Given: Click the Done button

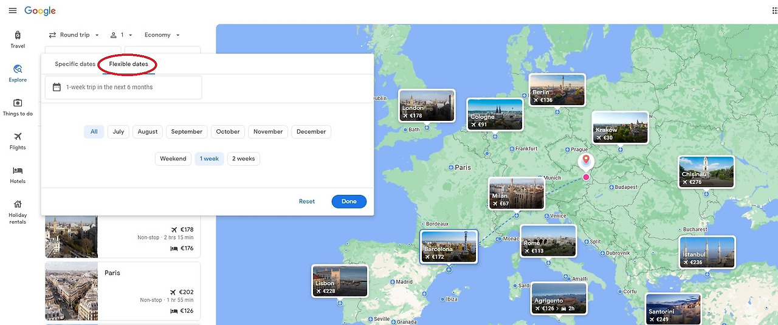Looking at the screenshot, I should pyautogui.click(x=349, y=201).
